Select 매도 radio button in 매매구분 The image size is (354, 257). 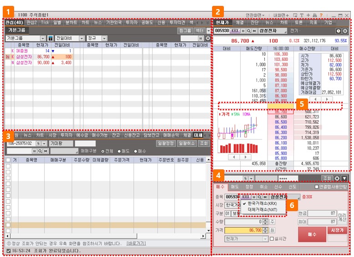[119, 151]
